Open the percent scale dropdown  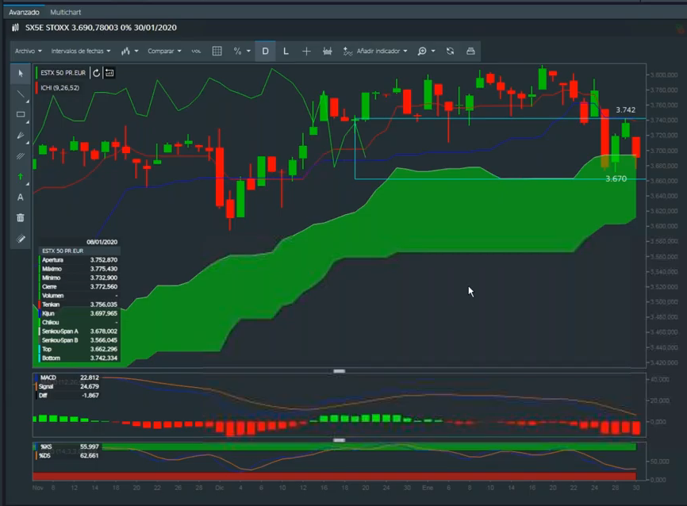[242, 52]
